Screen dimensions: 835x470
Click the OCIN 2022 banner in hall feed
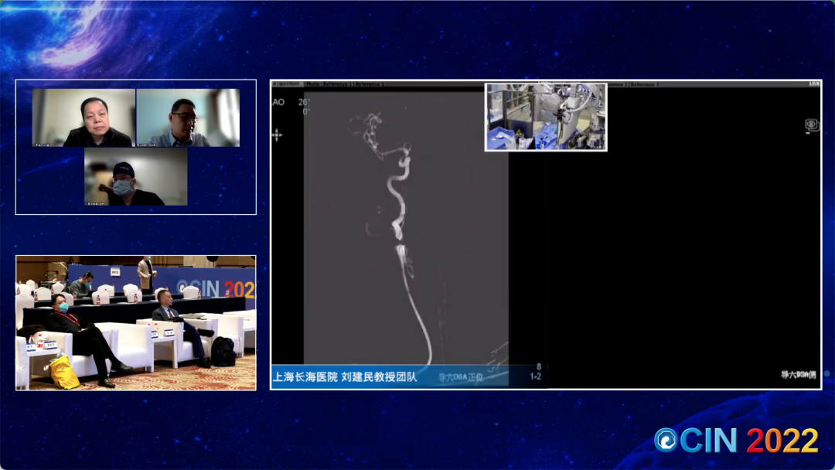tap(214, 287)
